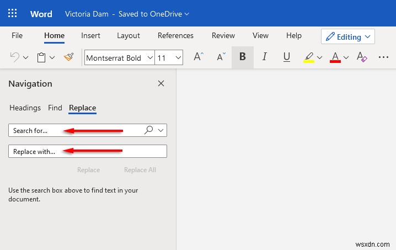Open more ribbon options ellipsis
This screenshot has height=250, width=396.
pyautogui.click(x=383, y=57)
